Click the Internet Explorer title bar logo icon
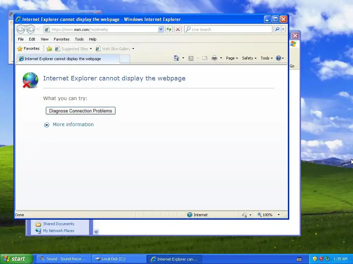This screenshot has height=264, width=353. click(19, 19)
